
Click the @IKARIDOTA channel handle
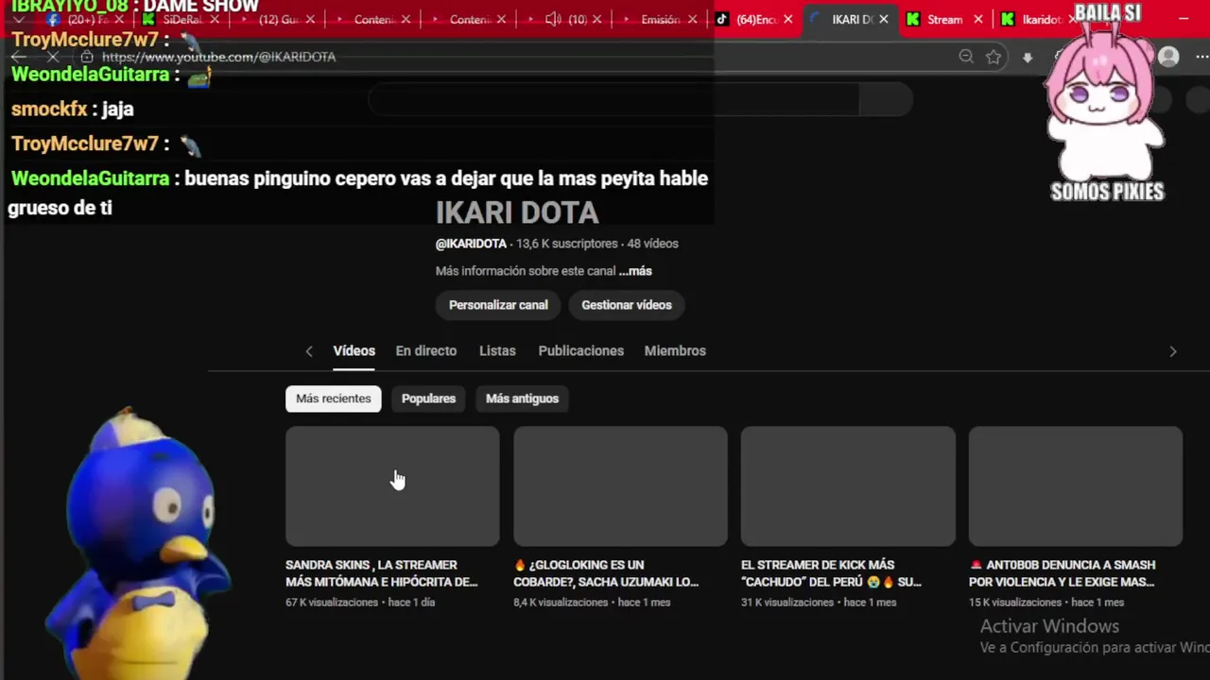[471, 244]
